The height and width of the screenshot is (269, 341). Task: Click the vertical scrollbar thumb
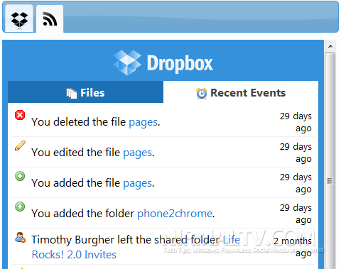coord(330,161)
